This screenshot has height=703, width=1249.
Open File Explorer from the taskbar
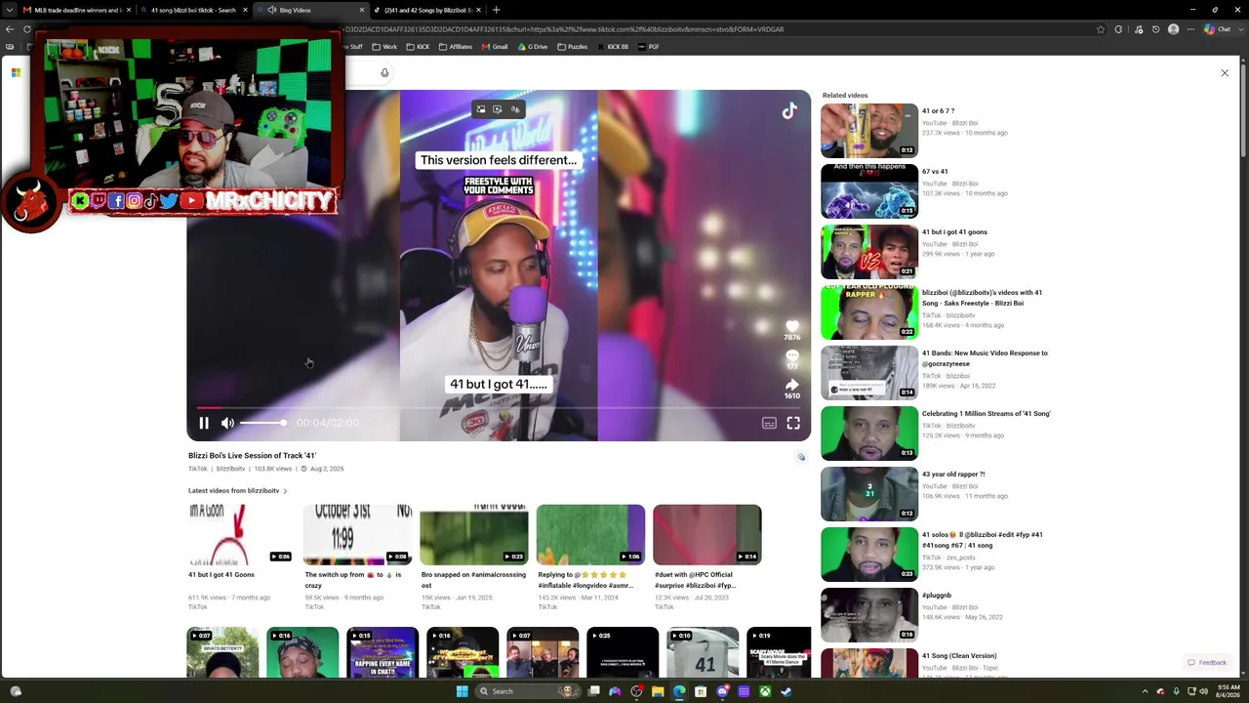[x=658, y=691]
